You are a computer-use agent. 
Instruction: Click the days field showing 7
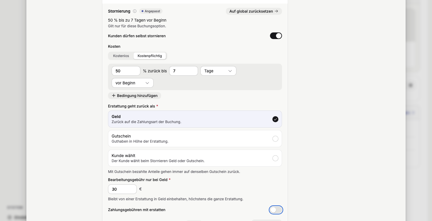[x=184, y=71]
